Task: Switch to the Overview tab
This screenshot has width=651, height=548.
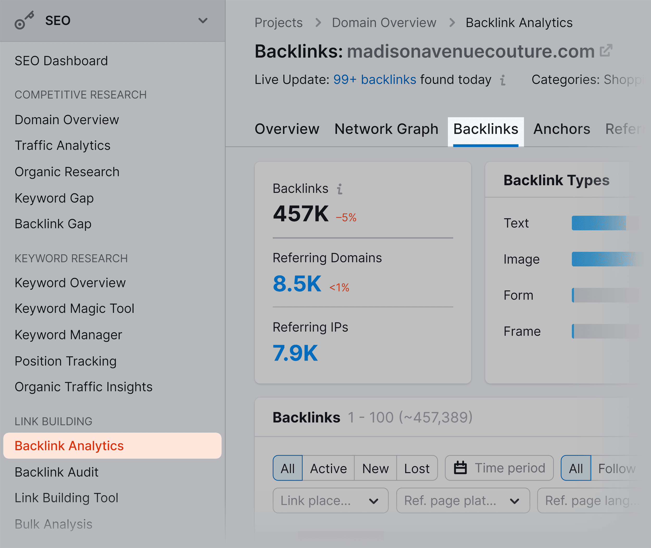Action: tap(287, 129)
